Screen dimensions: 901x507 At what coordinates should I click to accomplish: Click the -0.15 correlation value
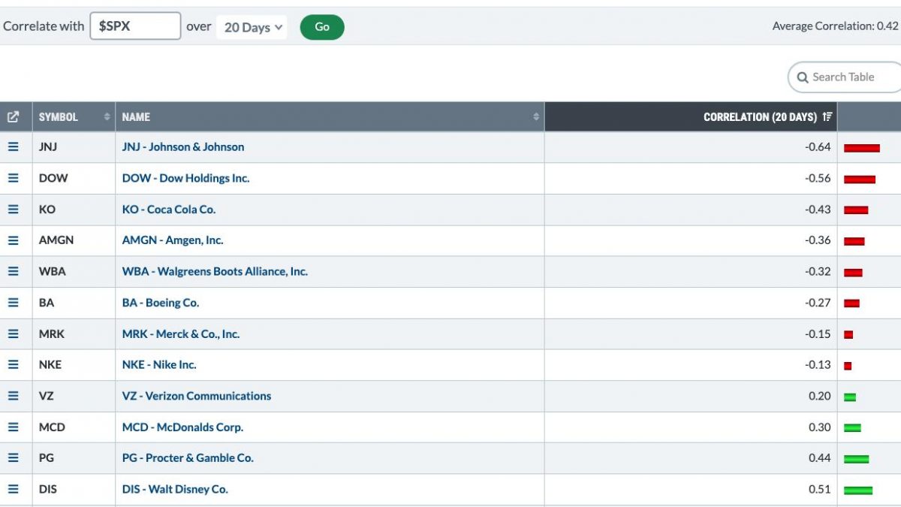818,333
